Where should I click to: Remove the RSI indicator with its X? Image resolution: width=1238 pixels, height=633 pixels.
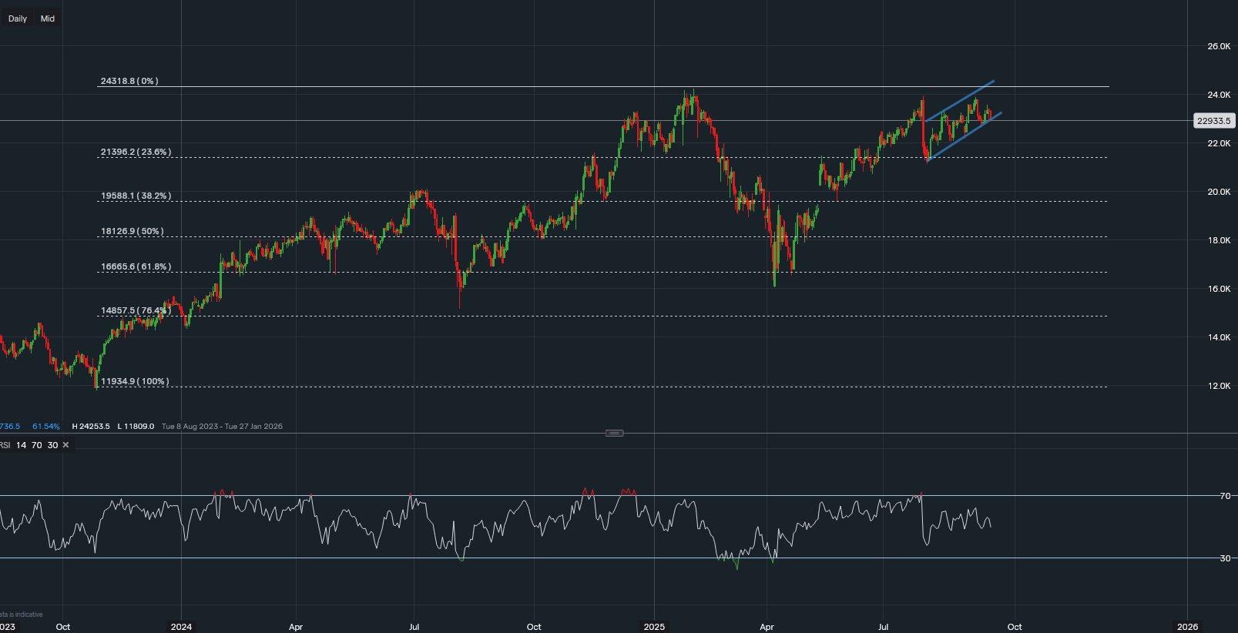click(x=65, y=445)
